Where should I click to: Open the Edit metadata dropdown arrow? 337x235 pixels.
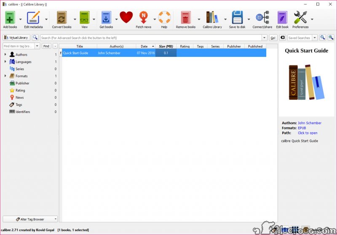(46, 19)
